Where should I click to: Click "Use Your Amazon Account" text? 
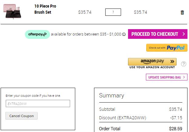coord(152,67)
